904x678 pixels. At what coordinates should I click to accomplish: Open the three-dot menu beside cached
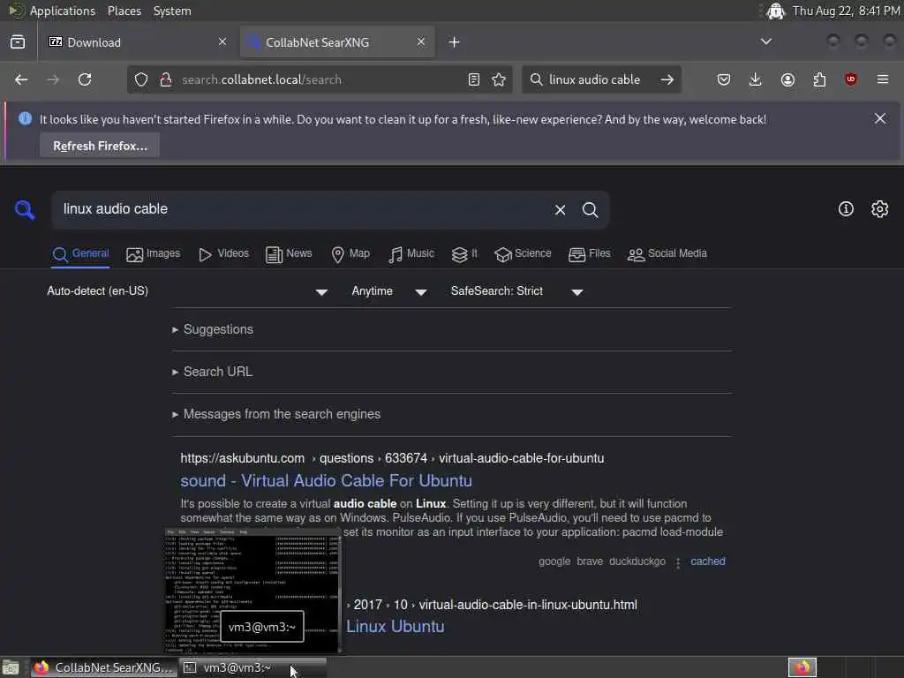coord(678,562)
